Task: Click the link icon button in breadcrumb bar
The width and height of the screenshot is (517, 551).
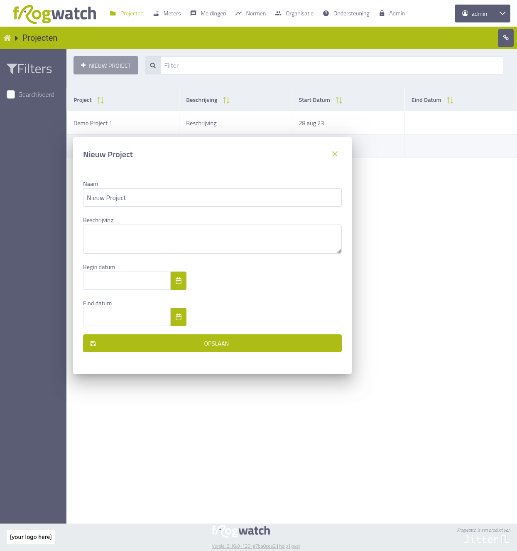Action: coord(506,38)
